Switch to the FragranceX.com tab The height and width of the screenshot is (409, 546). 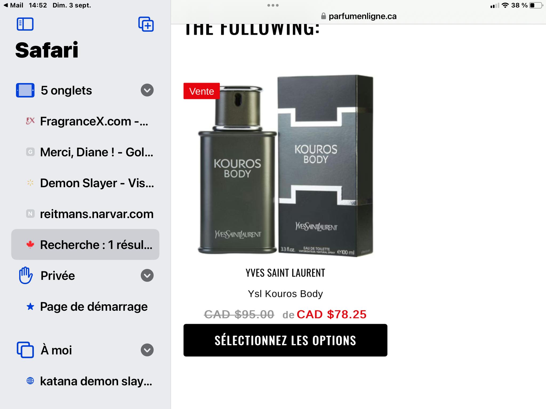[85, 121]
